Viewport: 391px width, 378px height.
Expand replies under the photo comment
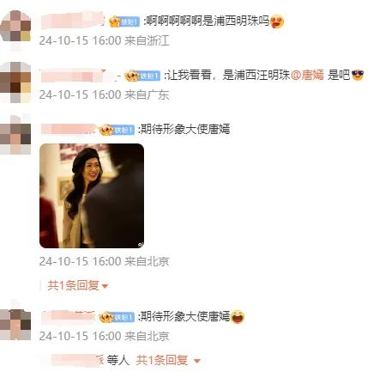click(x=73, y=285)
